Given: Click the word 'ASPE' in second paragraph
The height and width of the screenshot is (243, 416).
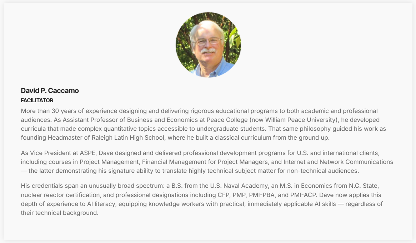Looking at the screenshot, I should pos(88,153).
